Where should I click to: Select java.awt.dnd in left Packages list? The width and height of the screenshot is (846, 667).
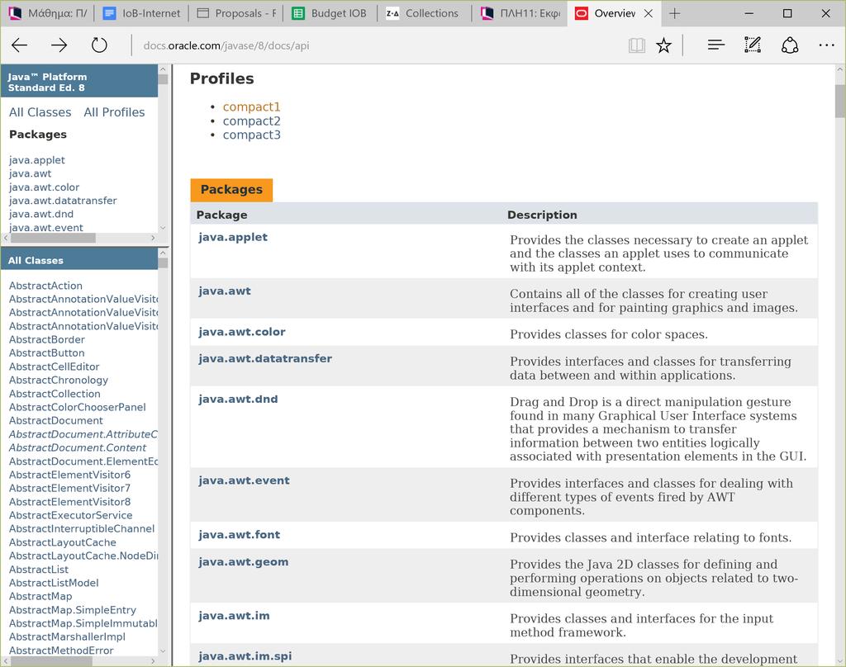(x=41, y=214)
